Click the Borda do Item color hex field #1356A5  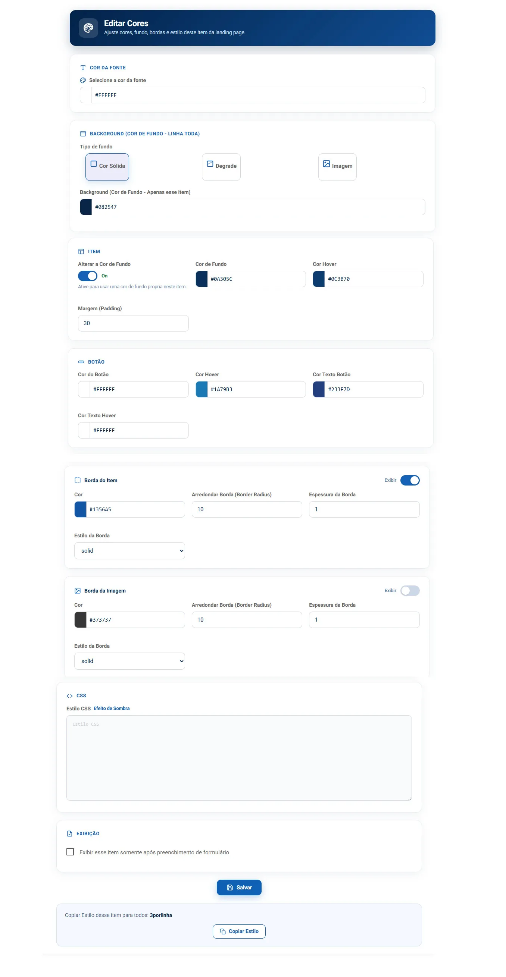pos(135,510)
